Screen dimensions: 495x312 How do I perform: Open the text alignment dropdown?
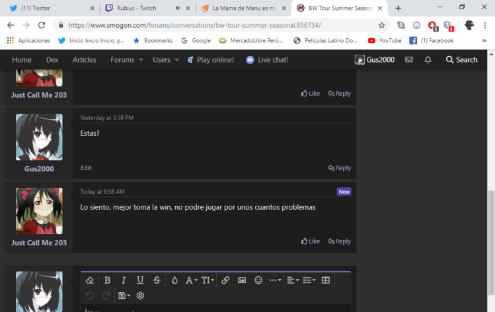click(293, 280)
